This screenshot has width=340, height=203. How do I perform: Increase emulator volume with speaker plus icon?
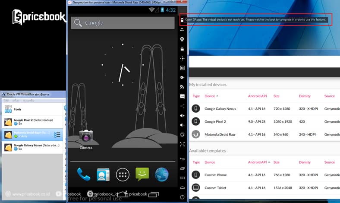coord(182,115)
